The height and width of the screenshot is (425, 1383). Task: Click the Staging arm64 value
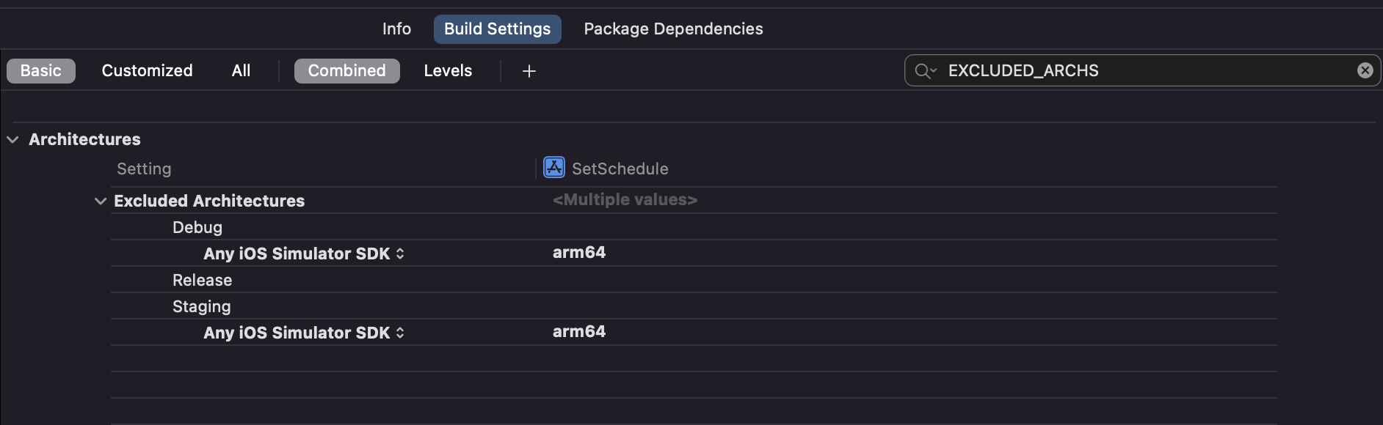click(579, 332)
